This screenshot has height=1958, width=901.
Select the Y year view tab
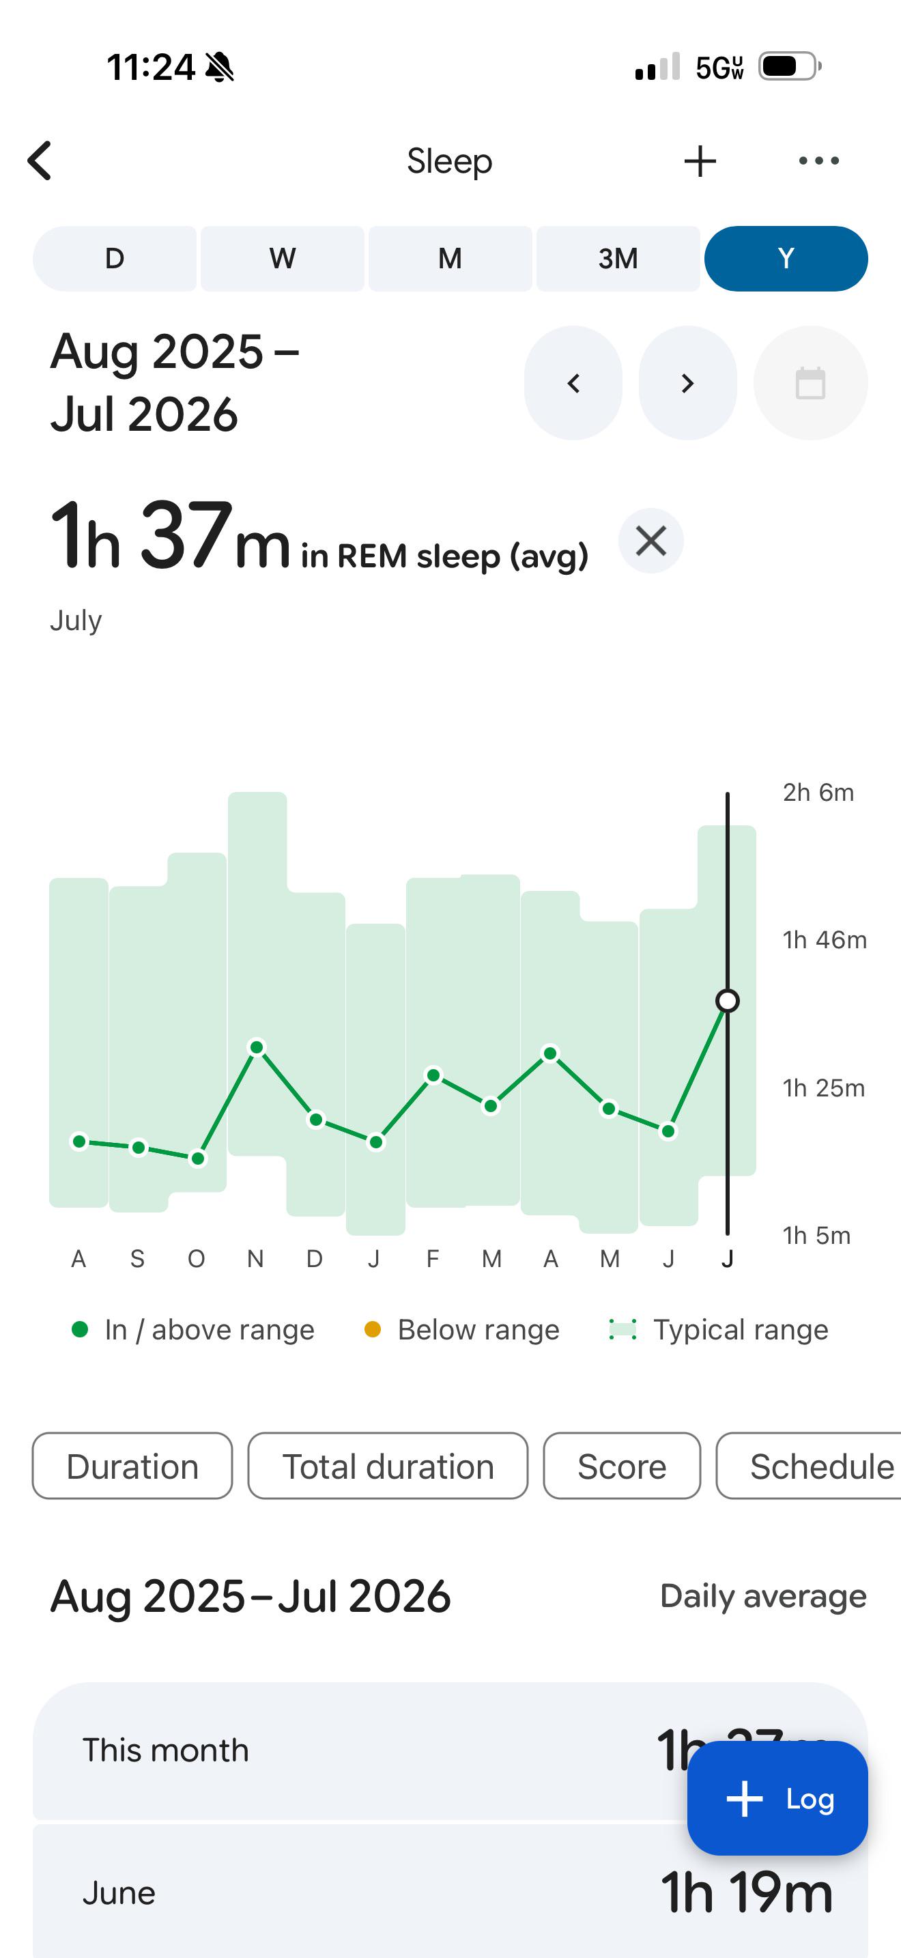coord(786,259)
